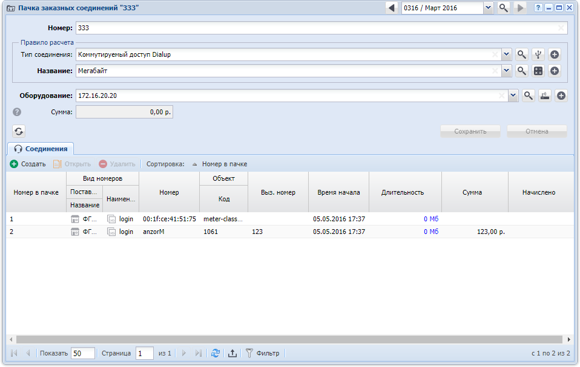Screen dimensions: 580x367
Task: Open the period 0316 / Март 2016 dropdown
Action: [488, 8]
